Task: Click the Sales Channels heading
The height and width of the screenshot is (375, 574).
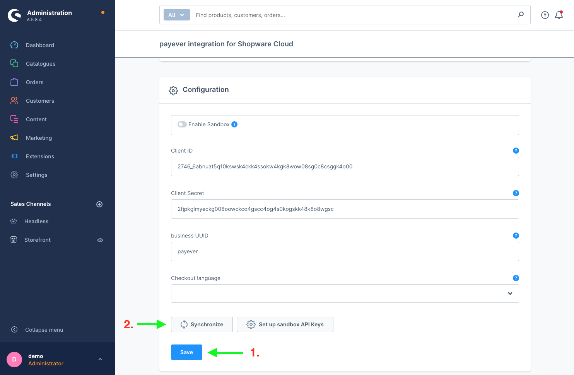Action: 31,204
